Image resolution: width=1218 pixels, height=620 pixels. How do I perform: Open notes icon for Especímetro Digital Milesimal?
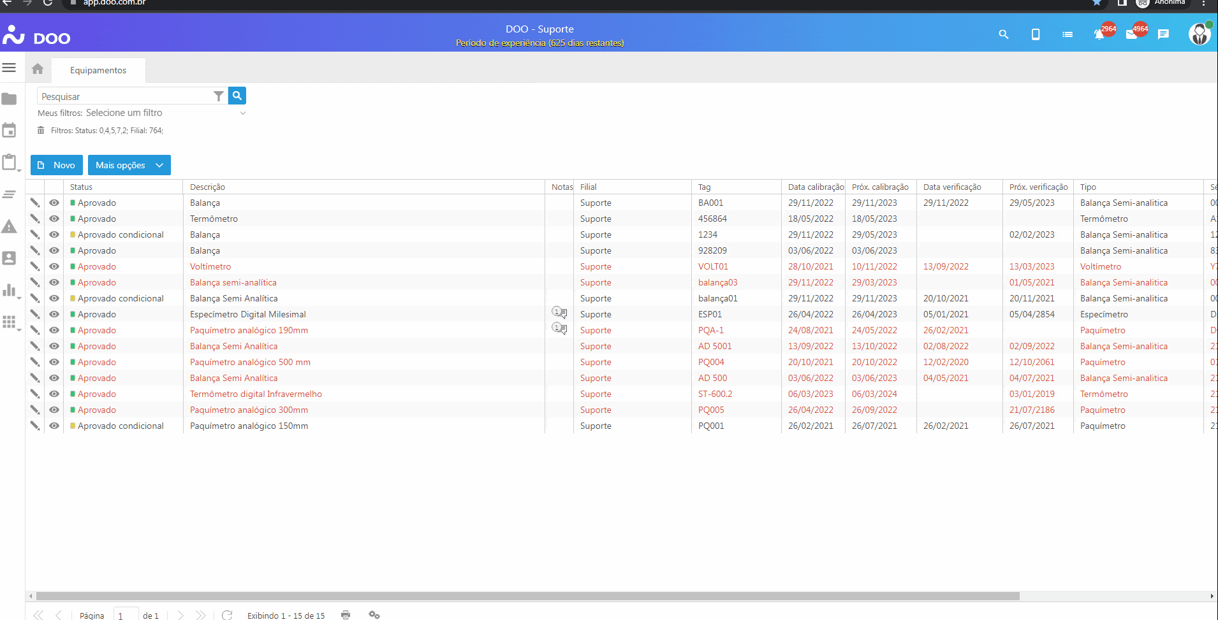click(559, 313)
